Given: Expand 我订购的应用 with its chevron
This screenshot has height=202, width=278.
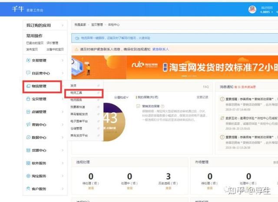Looking at the screenshot, I should pos(63,26).
